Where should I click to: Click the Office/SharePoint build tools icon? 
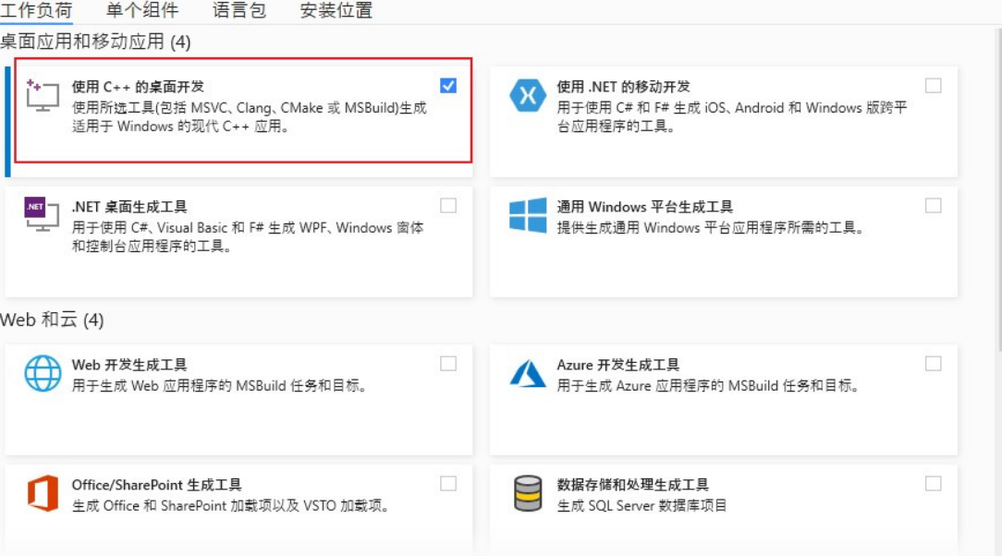41,495
